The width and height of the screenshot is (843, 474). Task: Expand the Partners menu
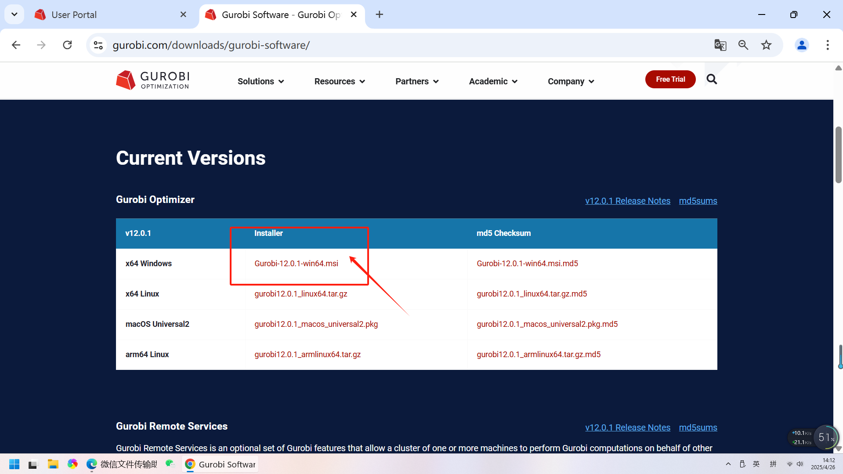click(417, 81)
